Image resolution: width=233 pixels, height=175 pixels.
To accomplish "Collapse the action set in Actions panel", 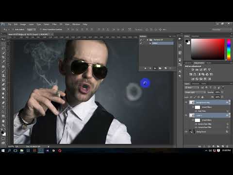I will pyautogui.click(x=148, y=40).
